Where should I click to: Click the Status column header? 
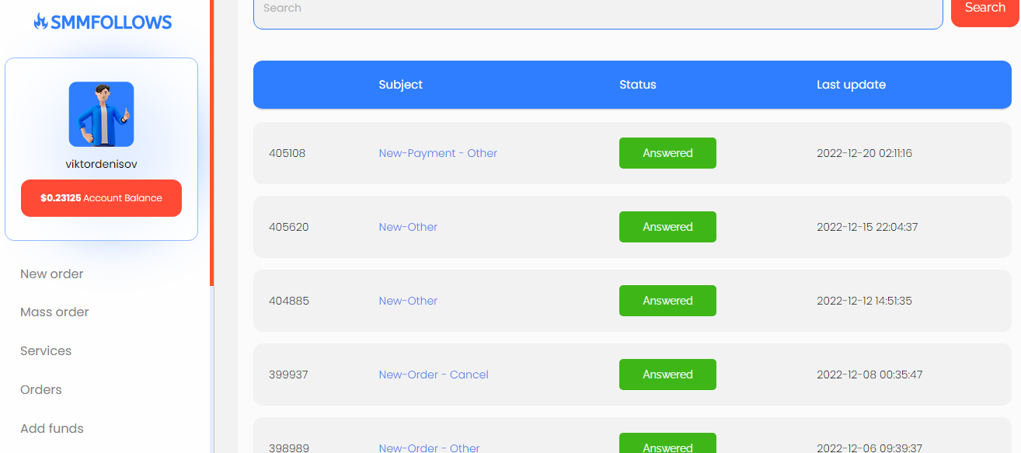click(x=638, y=85)
